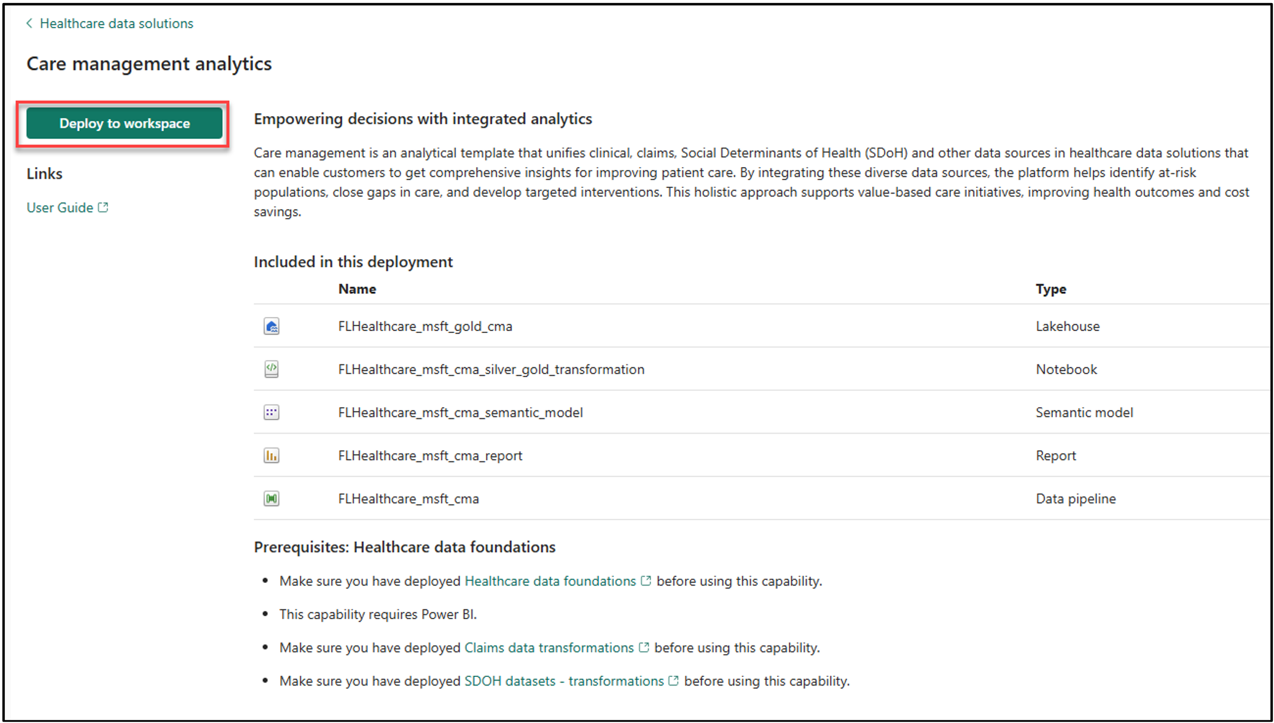The width and height of the screenshot is (1274, 723).
Task: Click external-link icon after Healthcare data foundations
Action: (x=646, y=580)
